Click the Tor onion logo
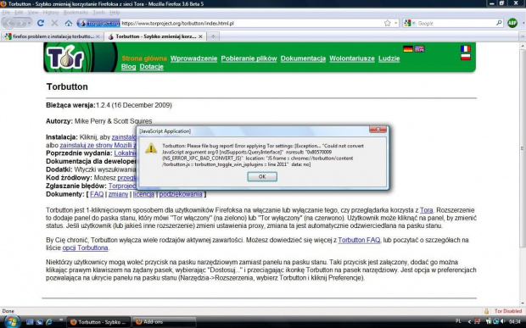 (65, 57)
